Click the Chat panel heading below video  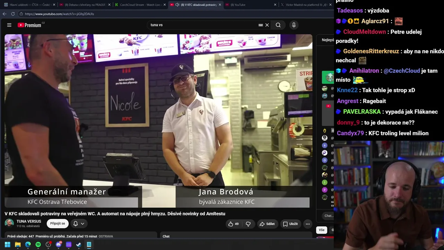click(166, 236)
